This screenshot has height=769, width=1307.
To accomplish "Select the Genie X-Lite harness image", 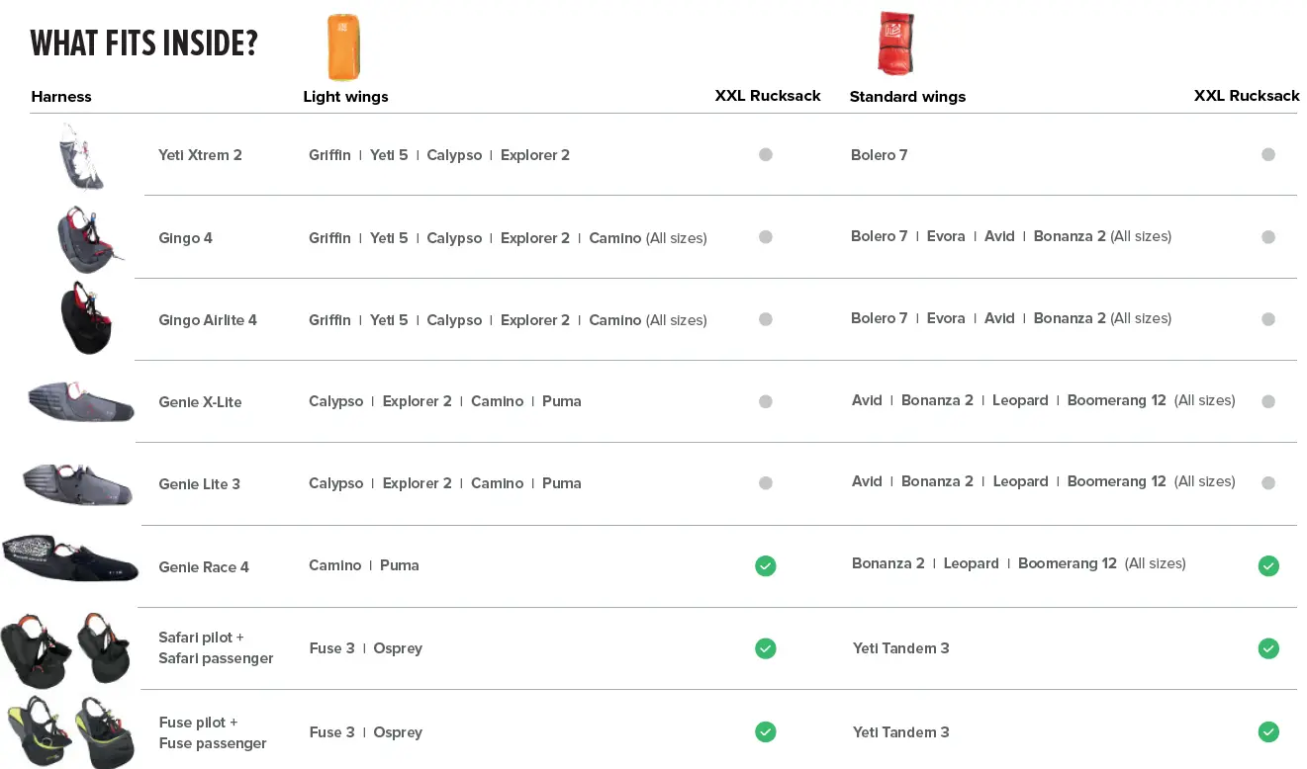I will (x=81, y=399).
